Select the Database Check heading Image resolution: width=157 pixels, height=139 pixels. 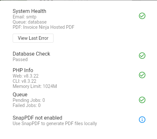click(x=31, y=54)
